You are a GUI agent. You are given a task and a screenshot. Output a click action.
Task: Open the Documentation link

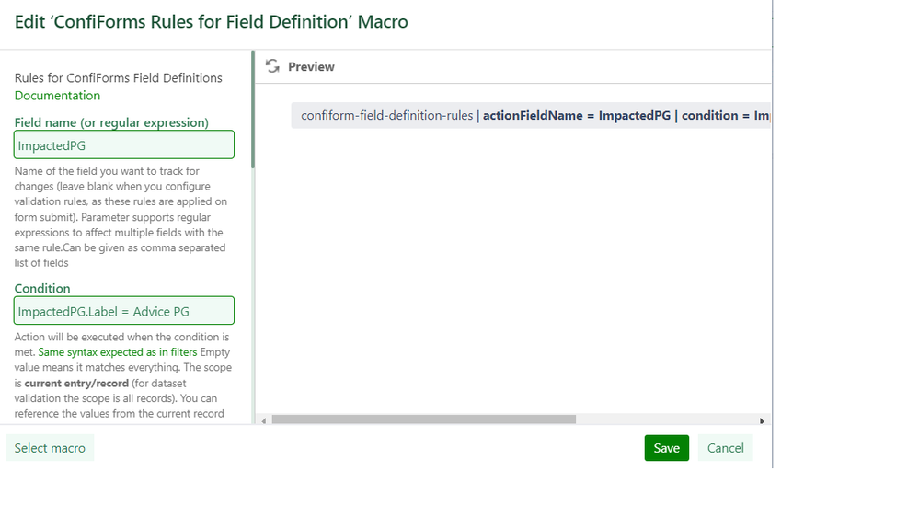(x=57, y=96)
